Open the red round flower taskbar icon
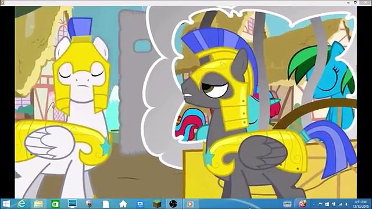372x209 pixels. click(302, 204)
